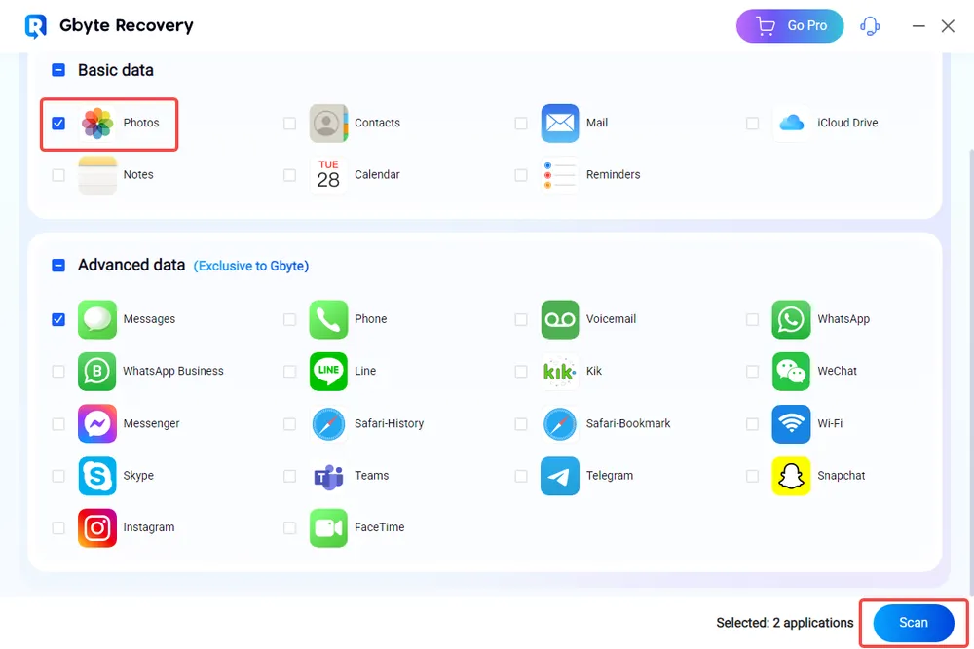
Task: Click the Gbyte Recovery logo
Action: click(x=35, y=26)
